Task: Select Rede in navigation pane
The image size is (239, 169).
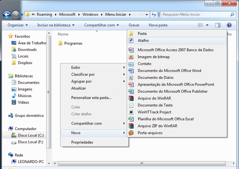Action: (16, 155)
